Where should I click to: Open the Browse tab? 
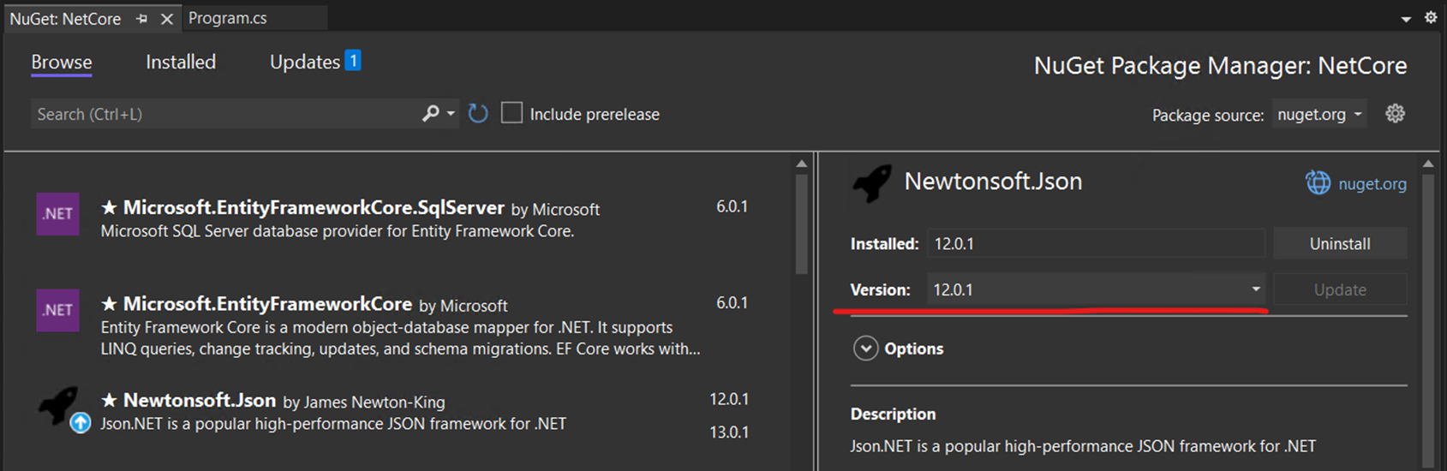coord(62,63)
